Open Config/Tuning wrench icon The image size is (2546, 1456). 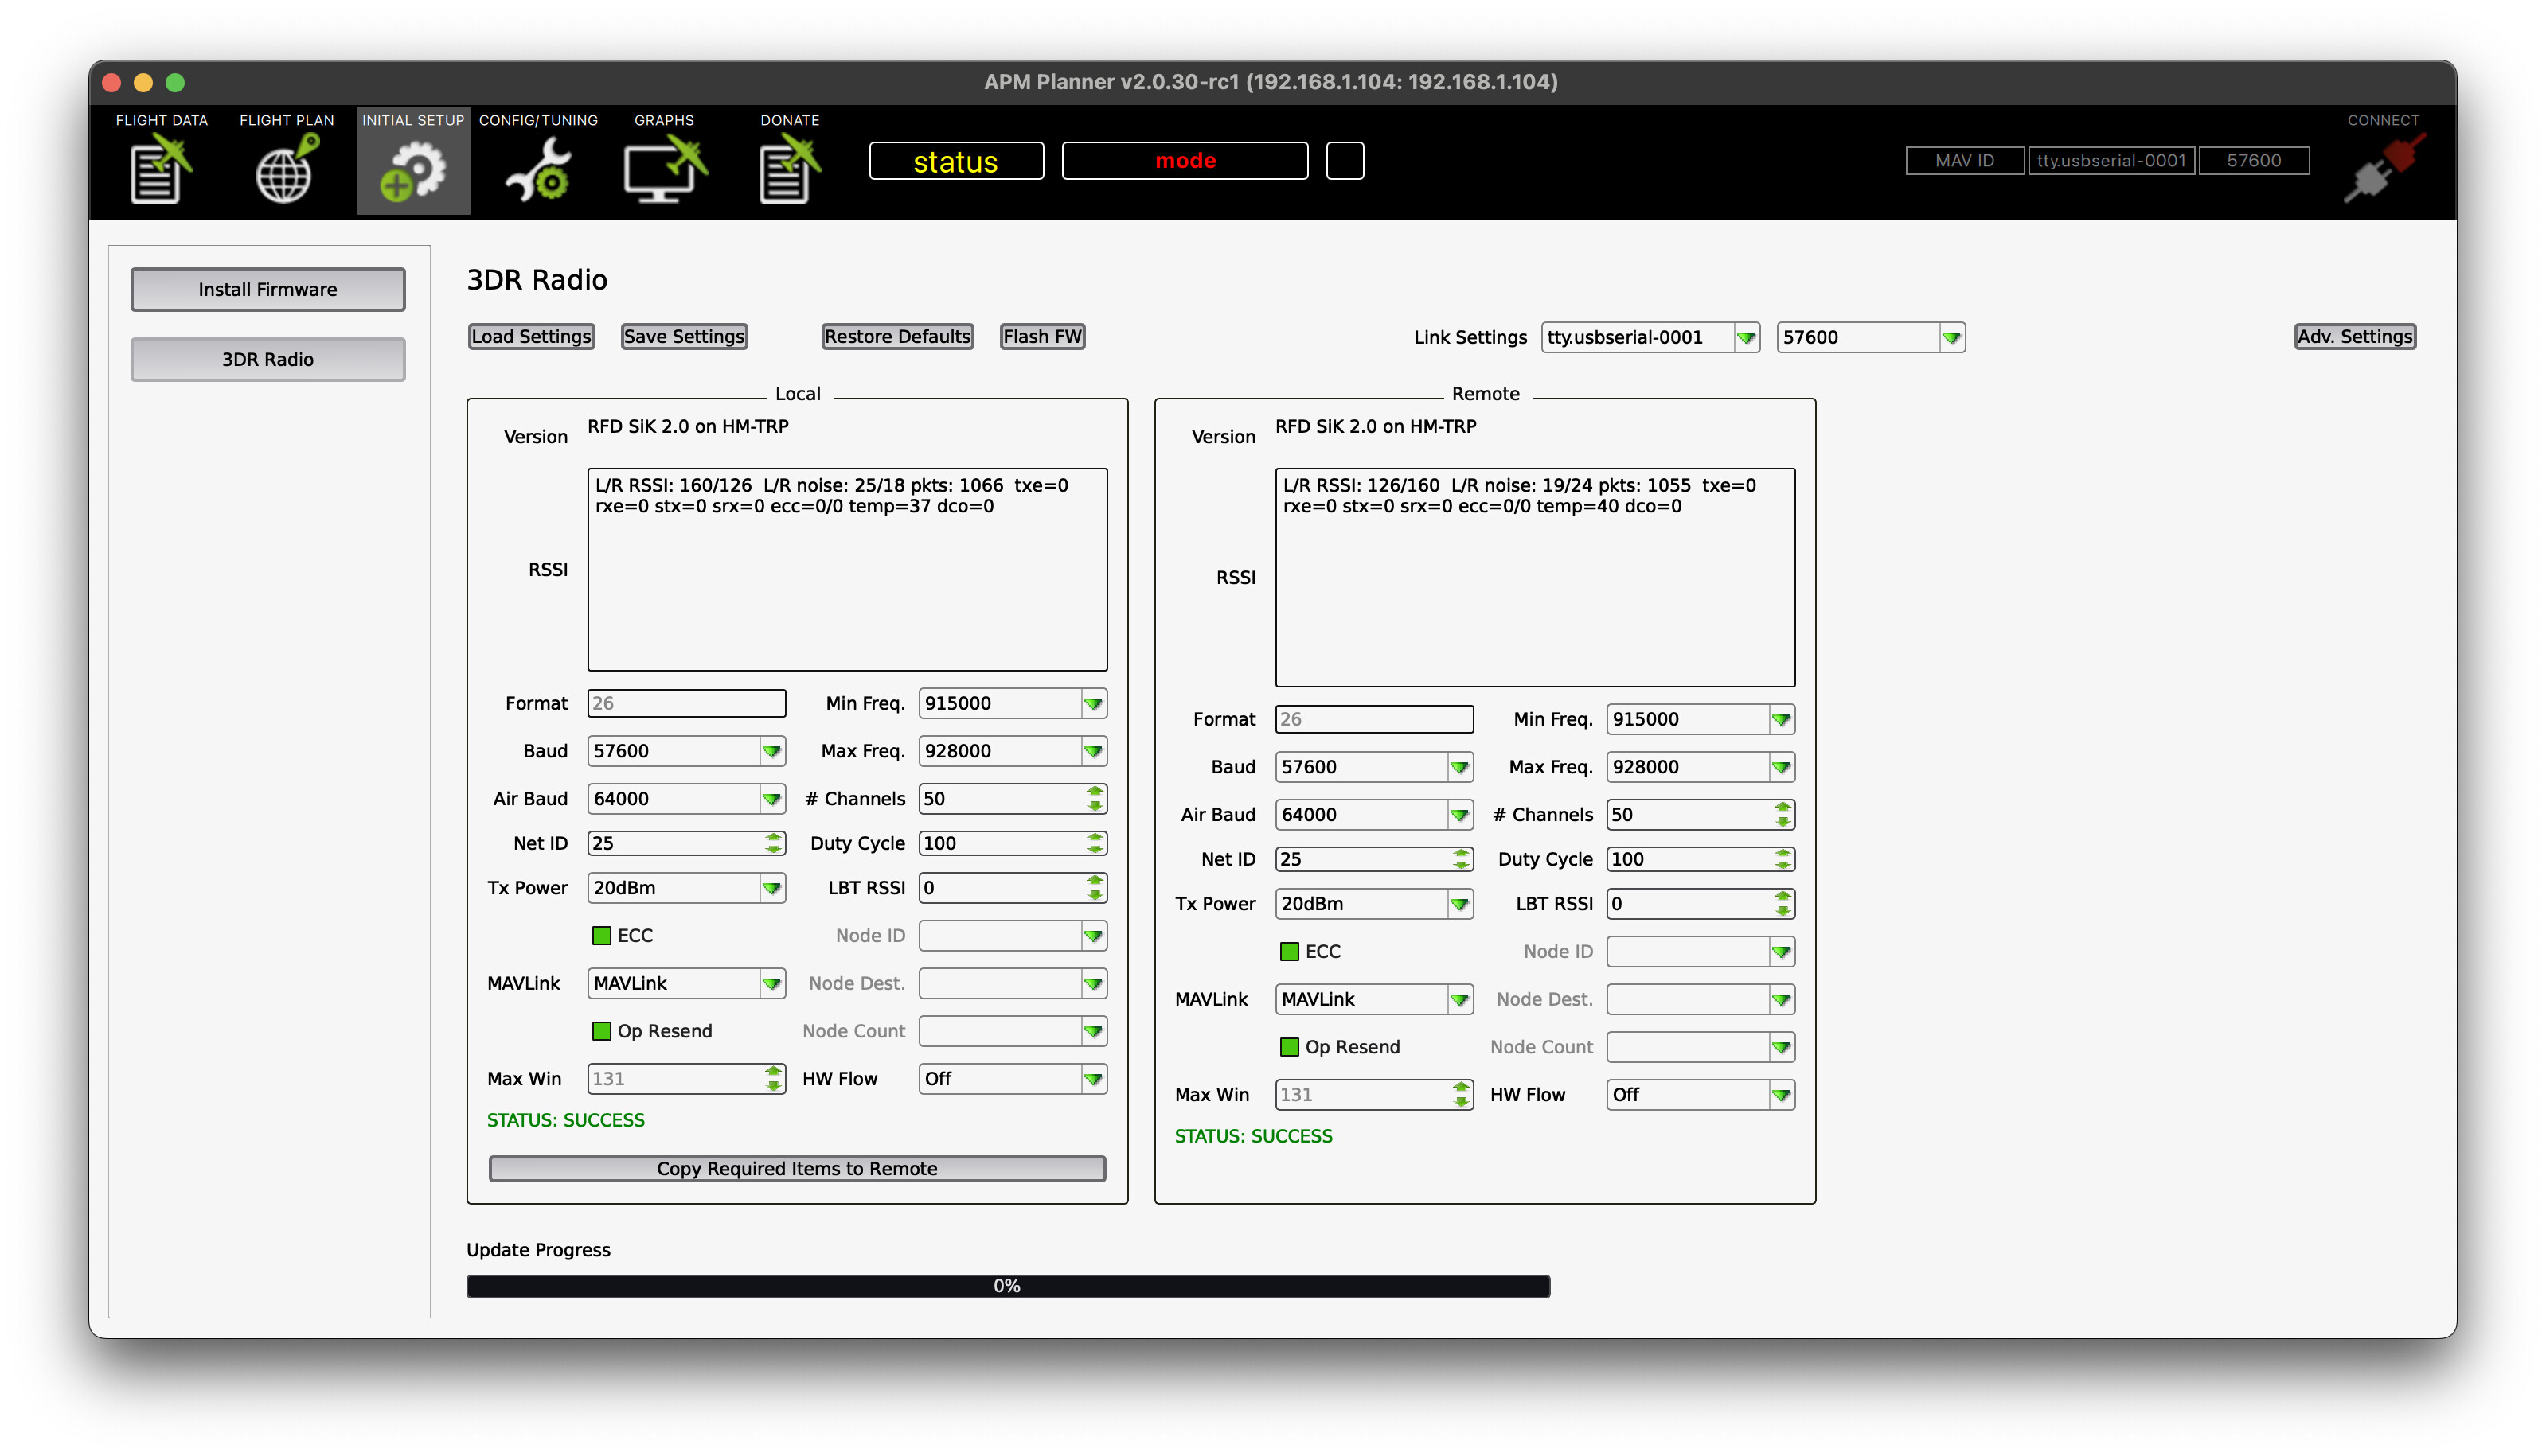click(538, 171)
